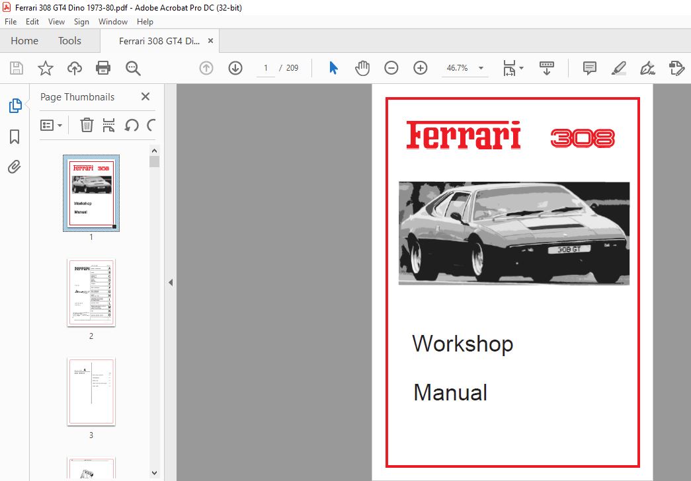This screenshot has width=691, height=481.
Task: Open the find text magnifier icon
Action: point(133,68)
